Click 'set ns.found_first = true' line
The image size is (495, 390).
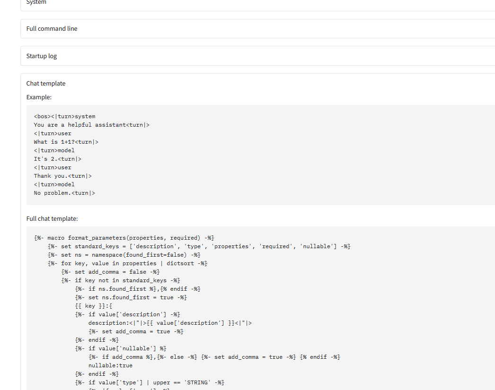pos(131,297)
